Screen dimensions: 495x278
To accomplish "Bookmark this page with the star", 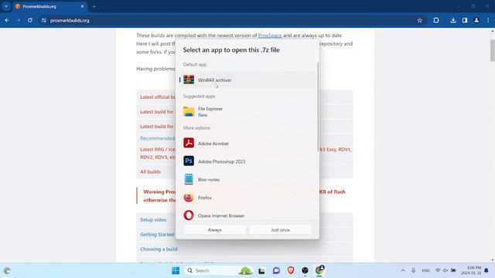I will (419, 20).
